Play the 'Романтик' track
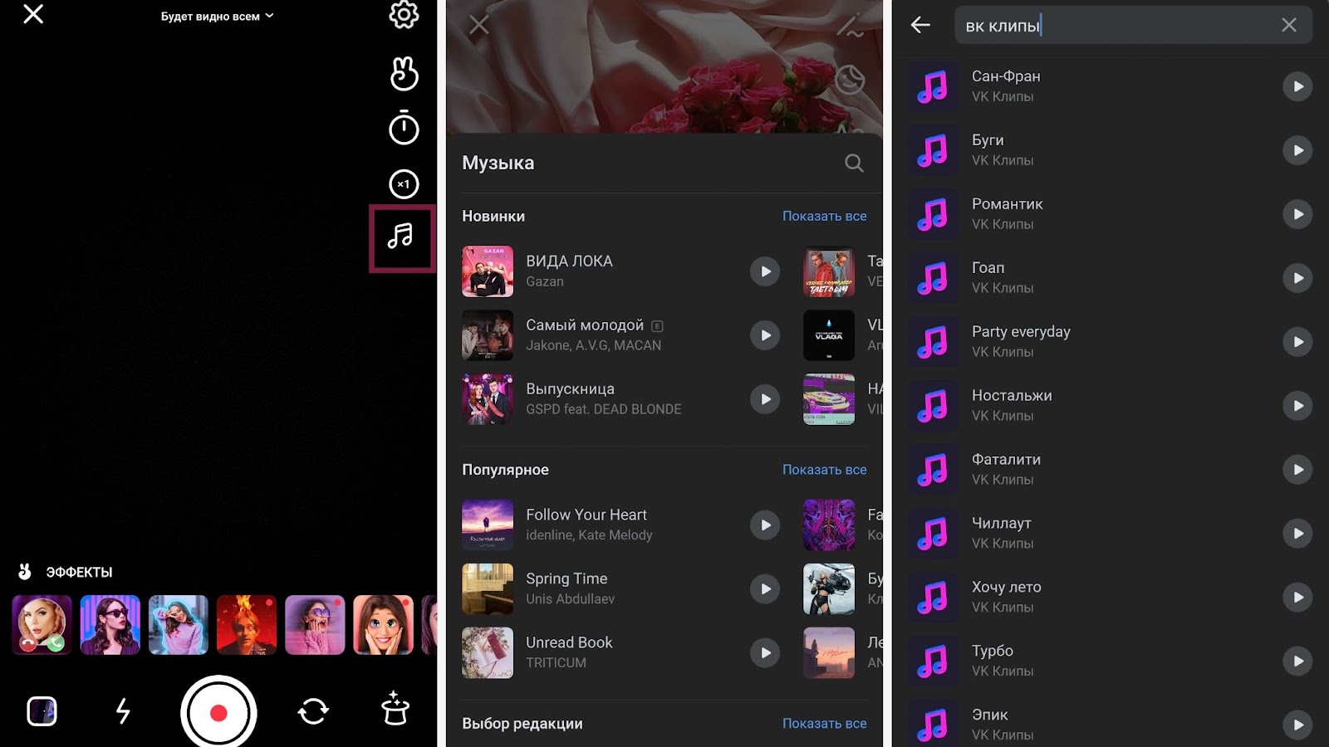The height and width of the screenshot is (747, 1329). click(x=1297, y=214)
